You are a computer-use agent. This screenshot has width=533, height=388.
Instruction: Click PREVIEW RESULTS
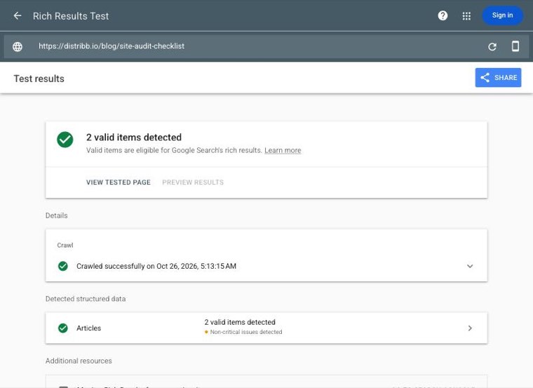193,182
